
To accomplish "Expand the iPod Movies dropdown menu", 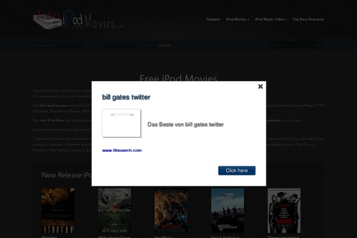I will click(237, 20).
